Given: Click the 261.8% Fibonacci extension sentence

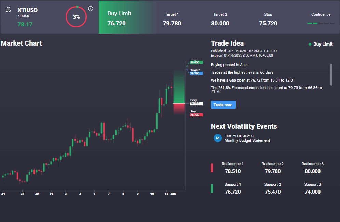Looking at the screenshot, I should 266,89.
